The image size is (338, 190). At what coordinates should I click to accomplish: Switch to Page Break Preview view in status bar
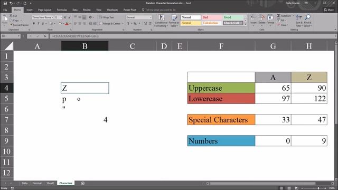tap(297, 188)
